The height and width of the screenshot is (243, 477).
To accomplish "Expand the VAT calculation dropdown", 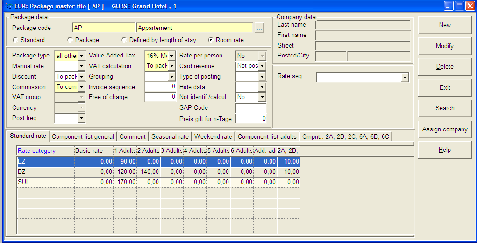I will click(x=171, y=66).
